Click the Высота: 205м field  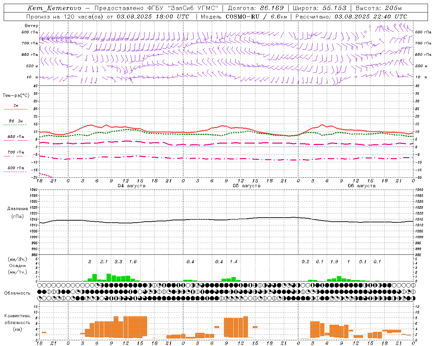pos(379,8)
